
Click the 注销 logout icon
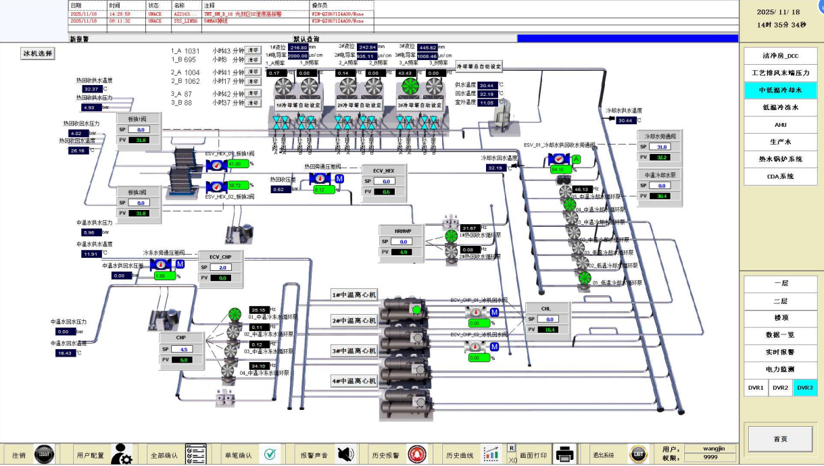(44, 455)
